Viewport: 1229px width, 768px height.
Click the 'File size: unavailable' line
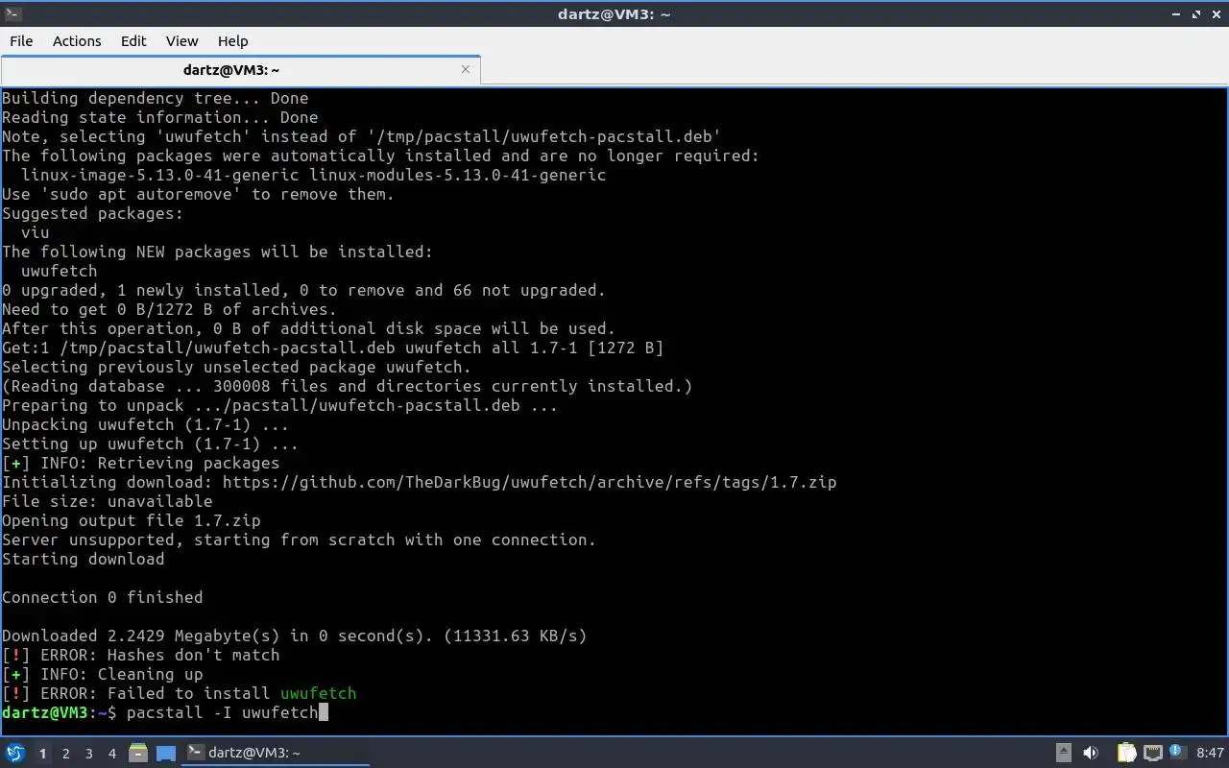108,501
